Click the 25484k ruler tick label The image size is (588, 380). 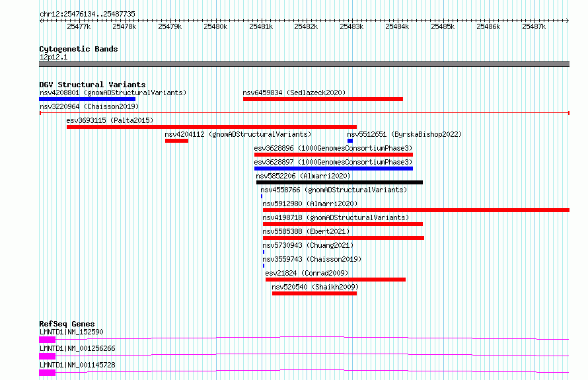[x=397, y=26]
